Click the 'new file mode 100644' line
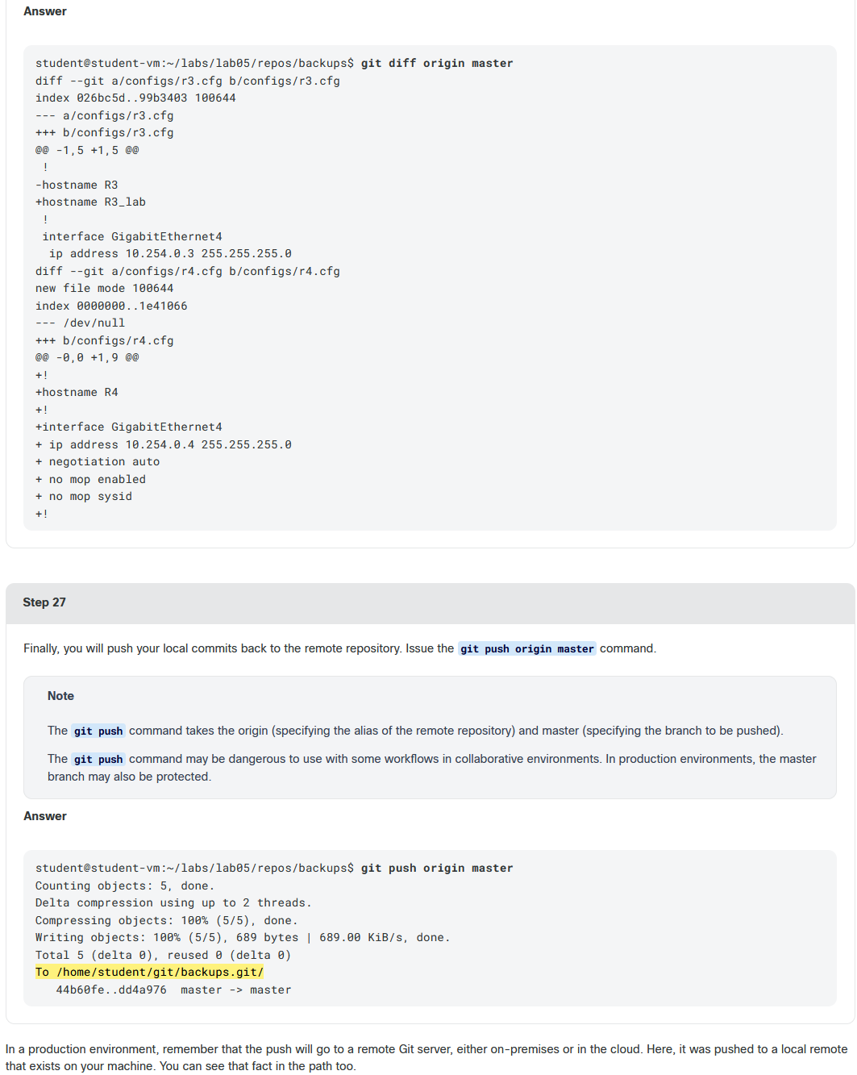Viewport: 857px width, 1075px height. pyautogui.click(x=105, y=289)
